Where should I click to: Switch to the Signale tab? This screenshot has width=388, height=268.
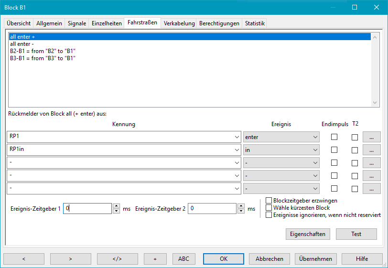(x=77, y=23)
